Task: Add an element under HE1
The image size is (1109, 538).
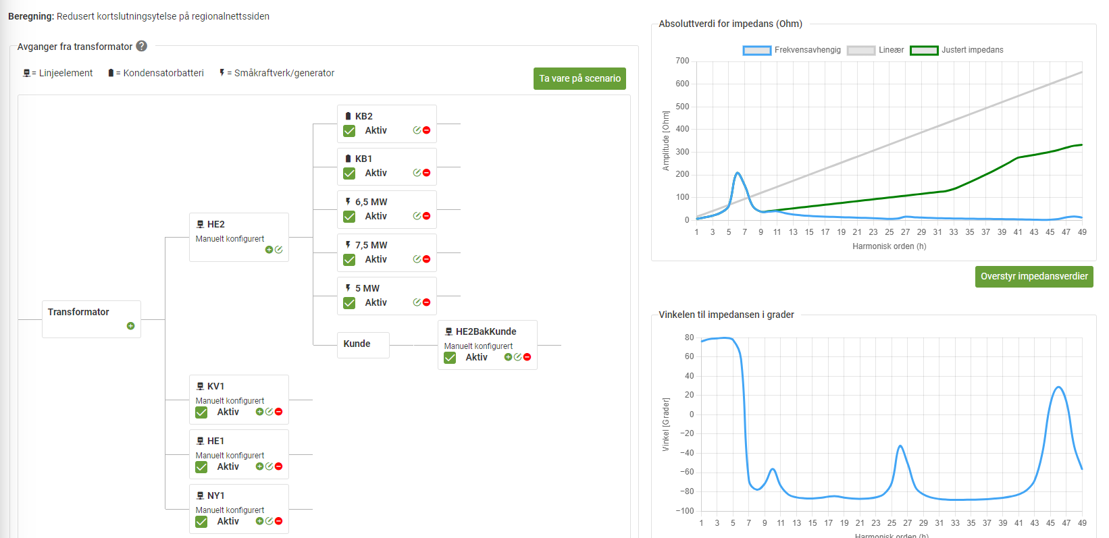Action: 259,466
